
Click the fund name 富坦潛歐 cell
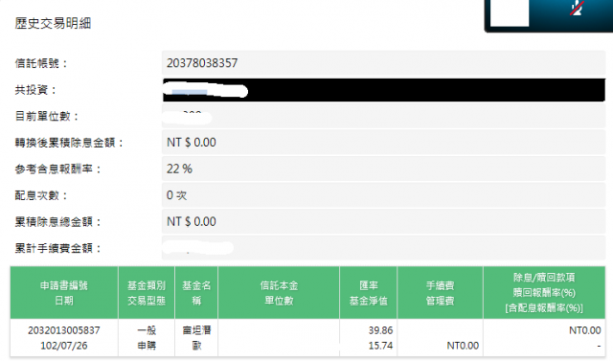coord(196,338)
